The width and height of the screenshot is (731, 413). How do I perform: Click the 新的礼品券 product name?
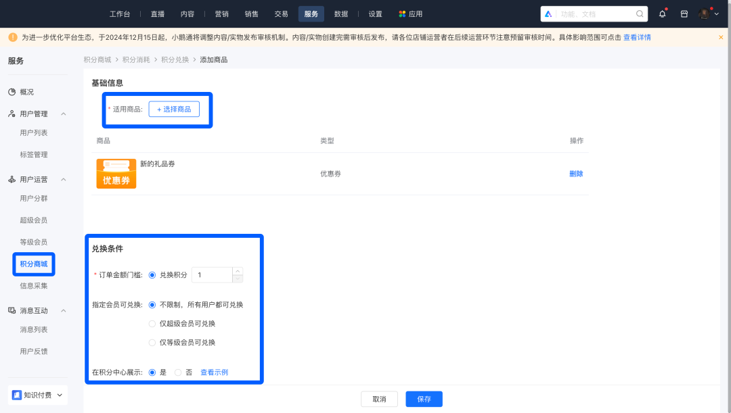click(x=158, y=164)
